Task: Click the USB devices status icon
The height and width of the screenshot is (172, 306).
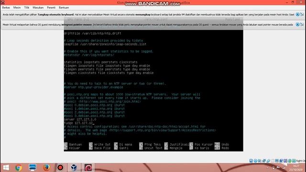Action: [x=268, y=161]
